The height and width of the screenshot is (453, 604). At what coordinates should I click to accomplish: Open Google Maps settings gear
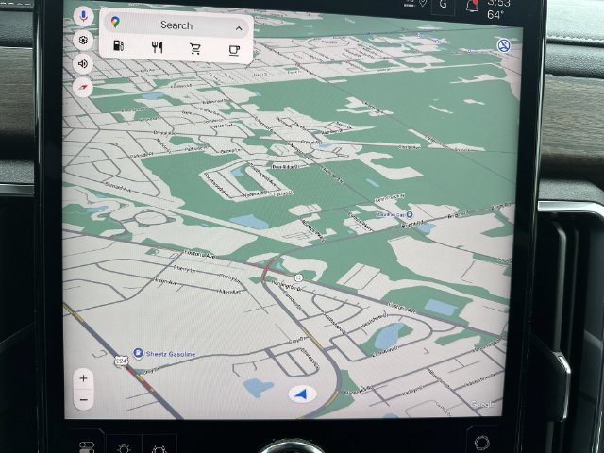click(83, 41)
